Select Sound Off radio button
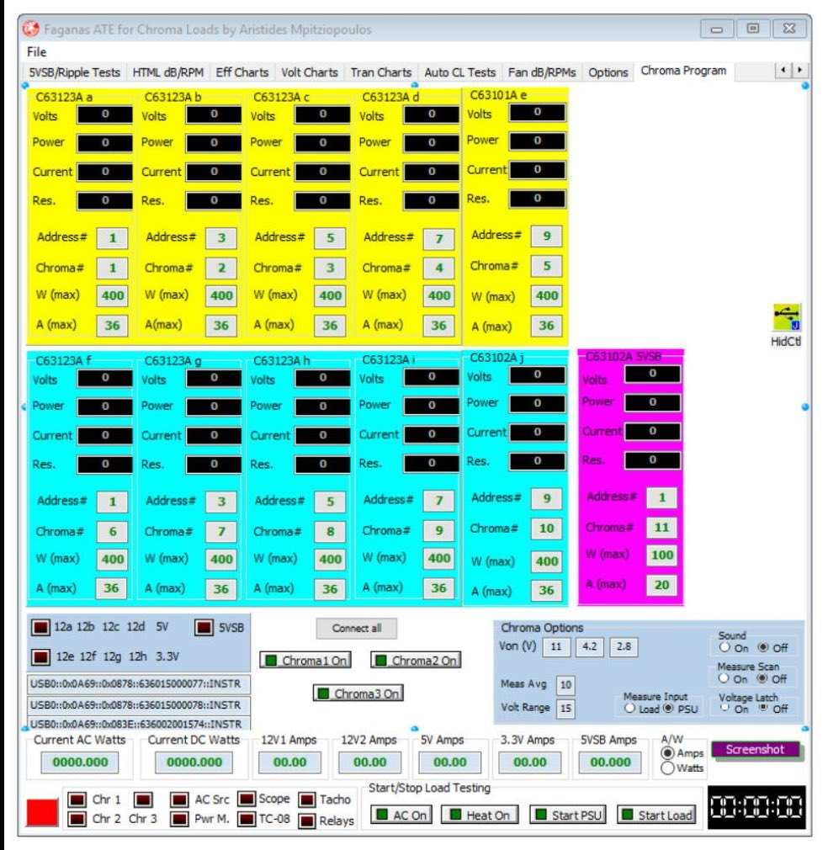This screenshot has height=850, width=828. tap(763, 647)
